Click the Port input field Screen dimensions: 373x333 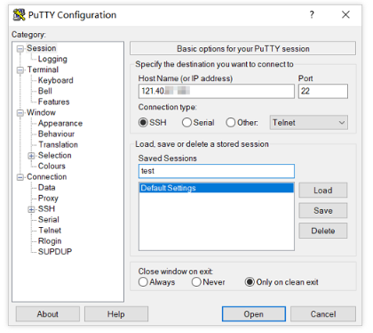coord(323,91)
